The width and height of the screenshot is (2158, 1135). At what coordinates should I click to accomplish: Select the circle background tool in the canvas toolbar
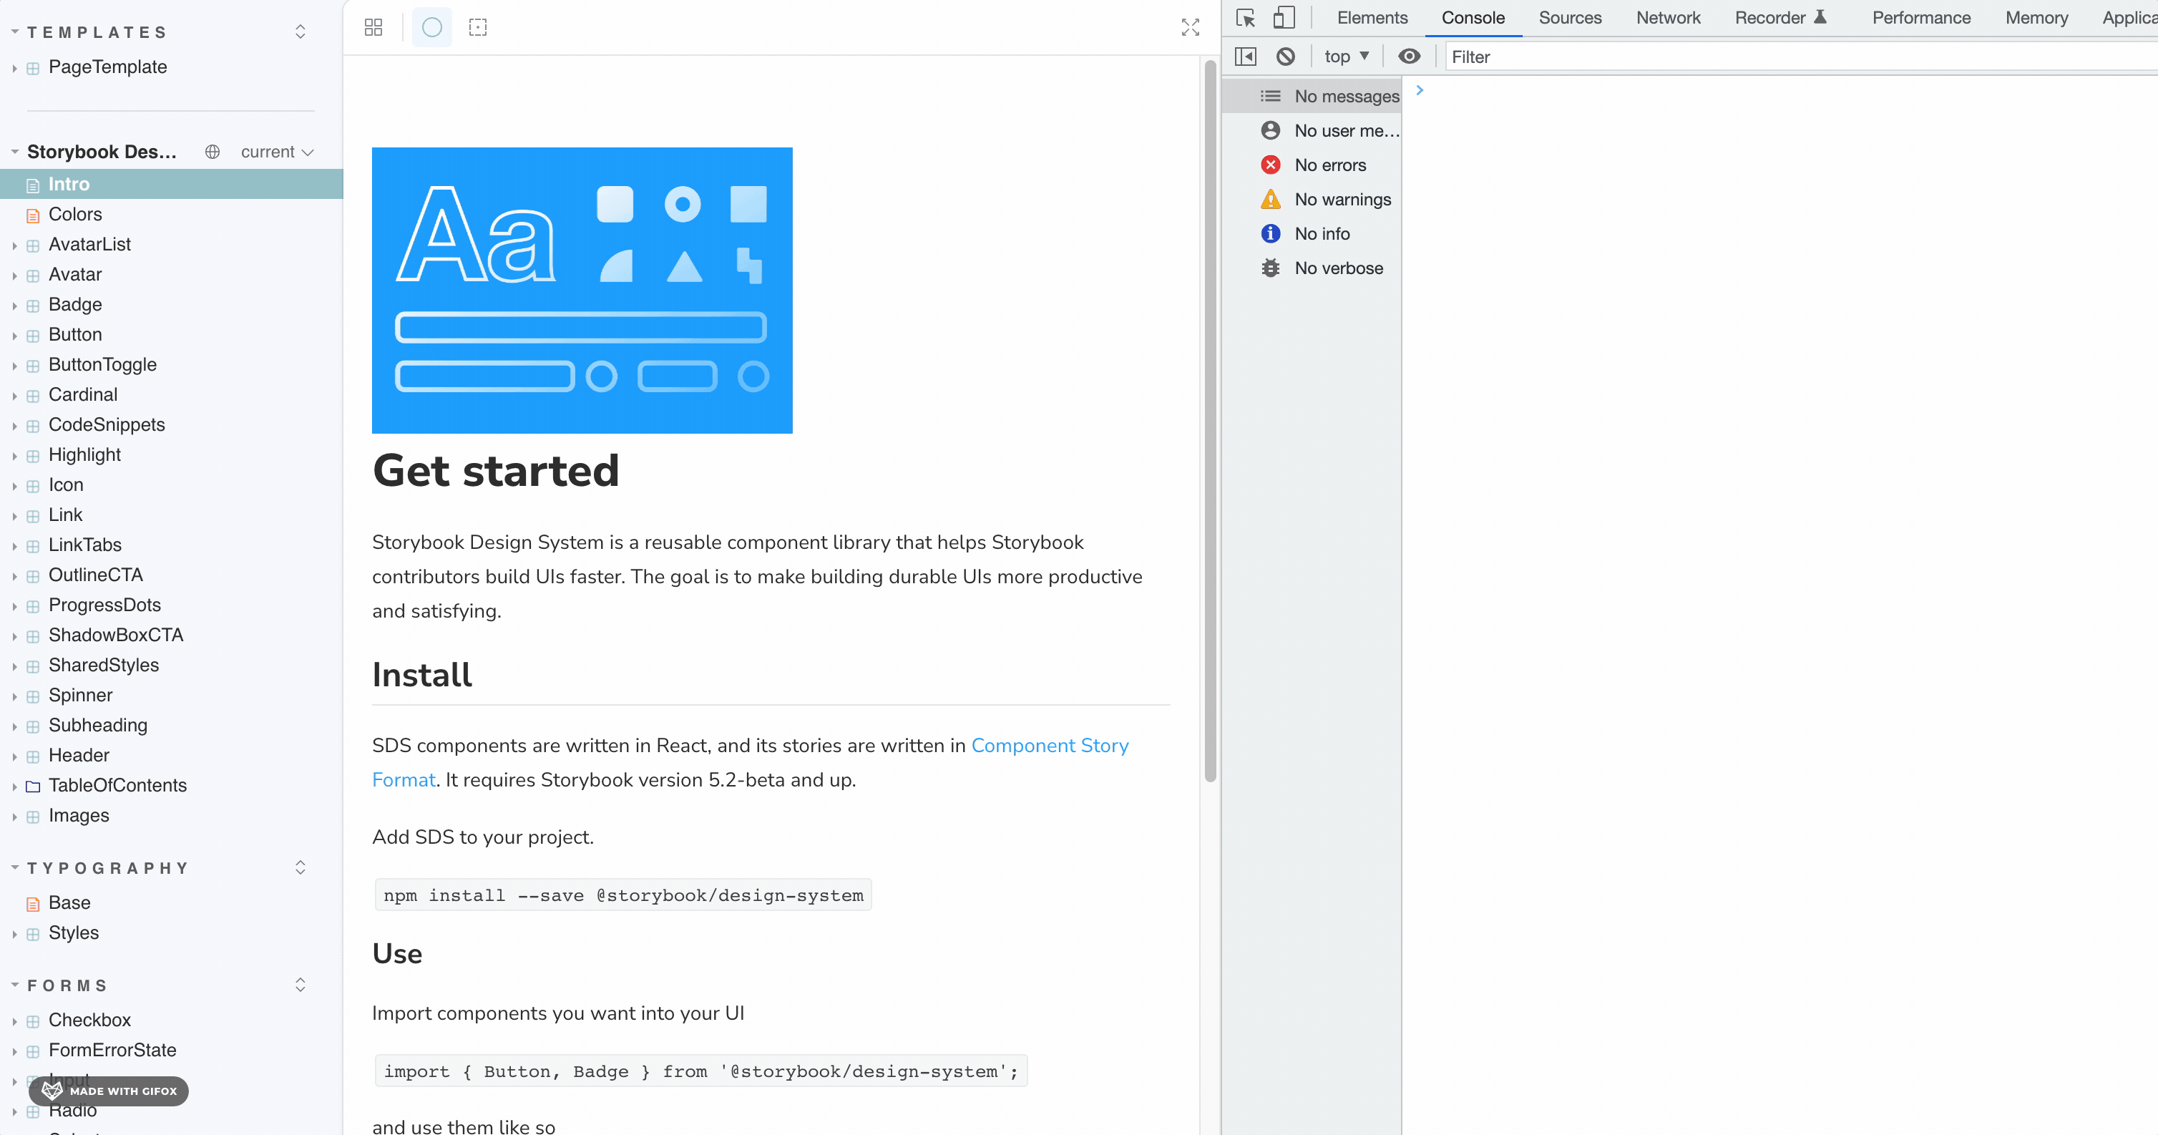coord(431,26)
